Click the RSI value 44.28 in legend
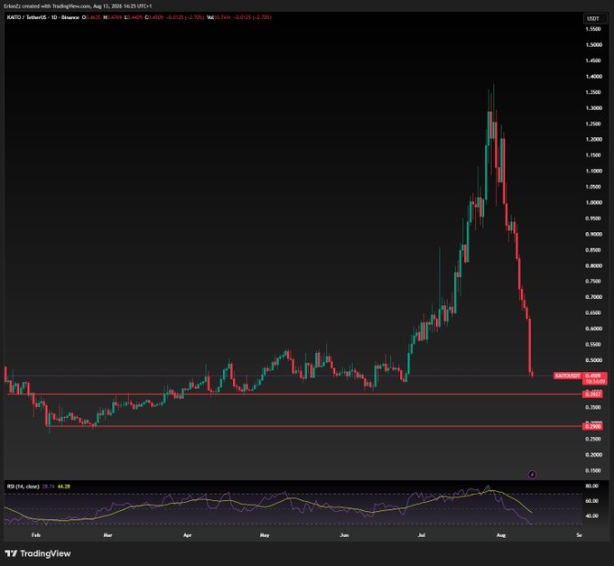Image resolution: width=614 pixels, height=566 pixels. (x=63, y=487)
